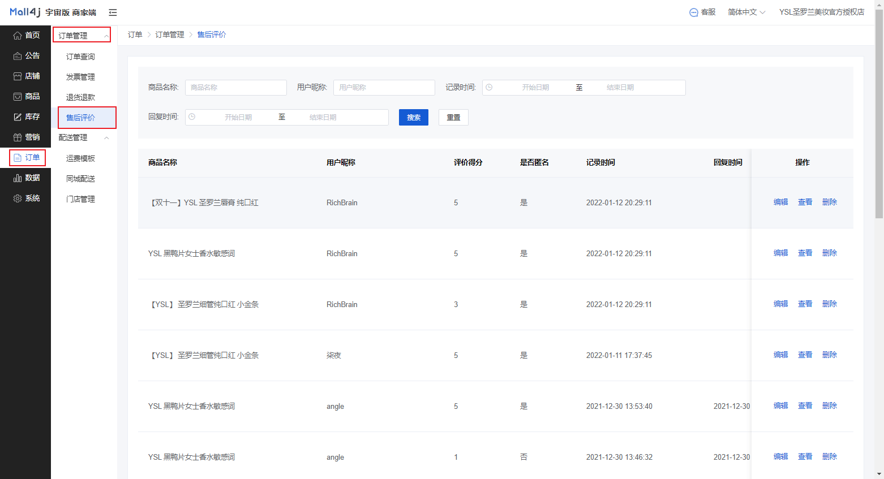884x479 pixels.
Task: Click the clock icon in 回复时间 range
Action: [192, 117]
